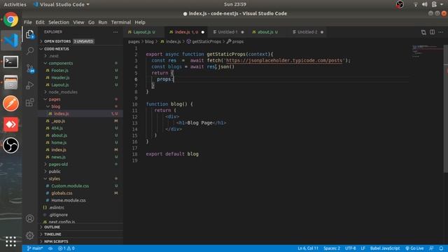Collapse the styles folder
Viewport: 448px width, 252px height.
pyautogui.click(x=80, y=178)
